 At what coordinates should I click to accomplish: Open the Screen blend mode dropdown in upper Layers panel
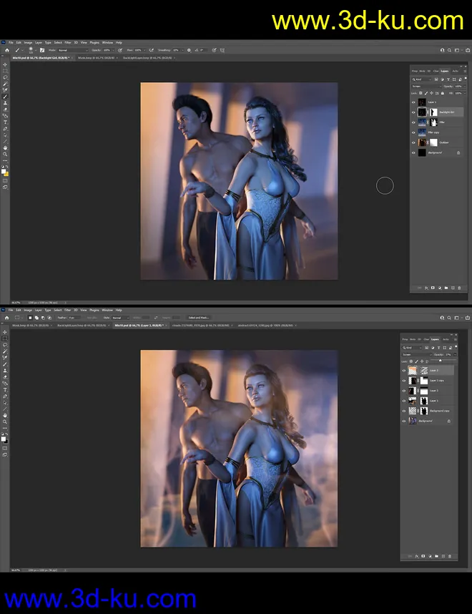(426, 86)
